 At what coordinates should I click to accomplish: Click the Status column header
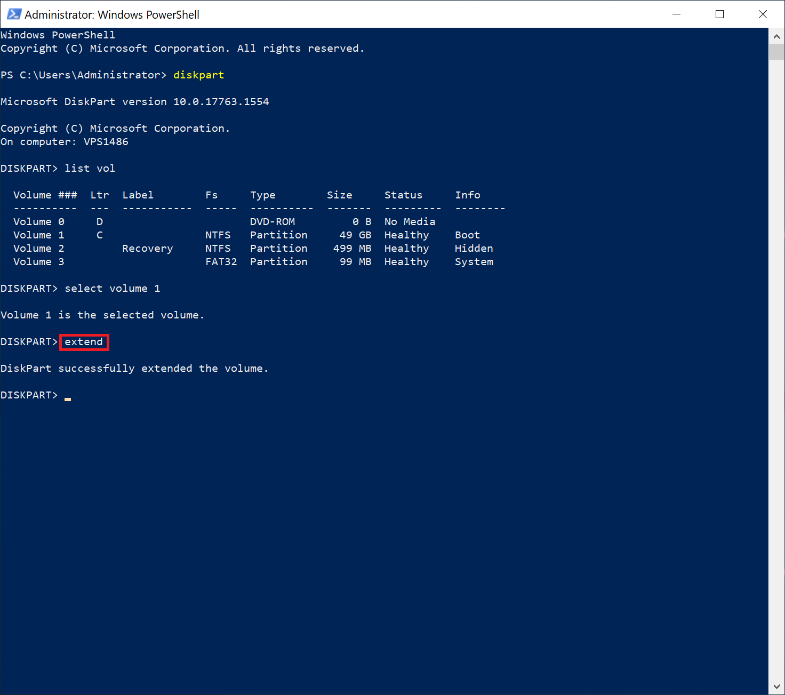click(x=403, y=195)
